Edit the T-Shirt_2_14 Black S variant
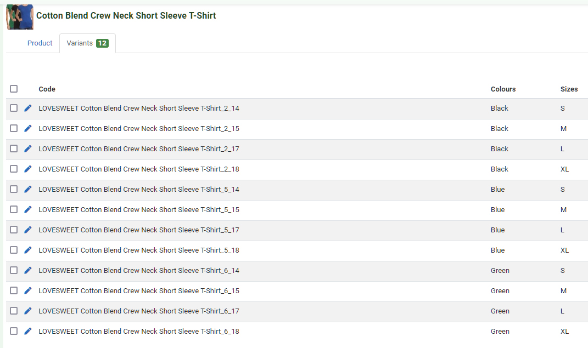Viewport: 588px width, 348px height. pyautogui.click(x=28, y=108)
